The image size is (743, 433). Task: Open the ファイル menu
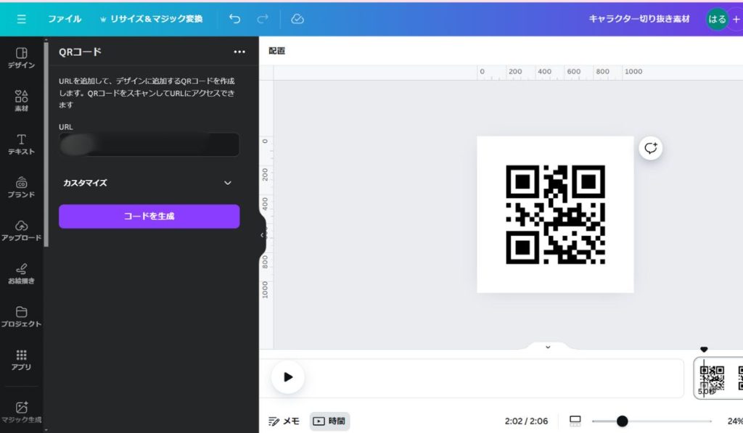point(65,19)
